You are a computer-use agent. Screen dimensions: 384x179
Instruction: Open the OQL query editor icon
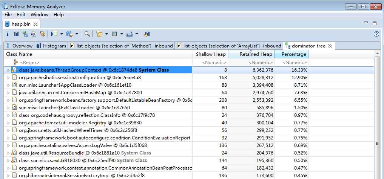pos(34,34)
